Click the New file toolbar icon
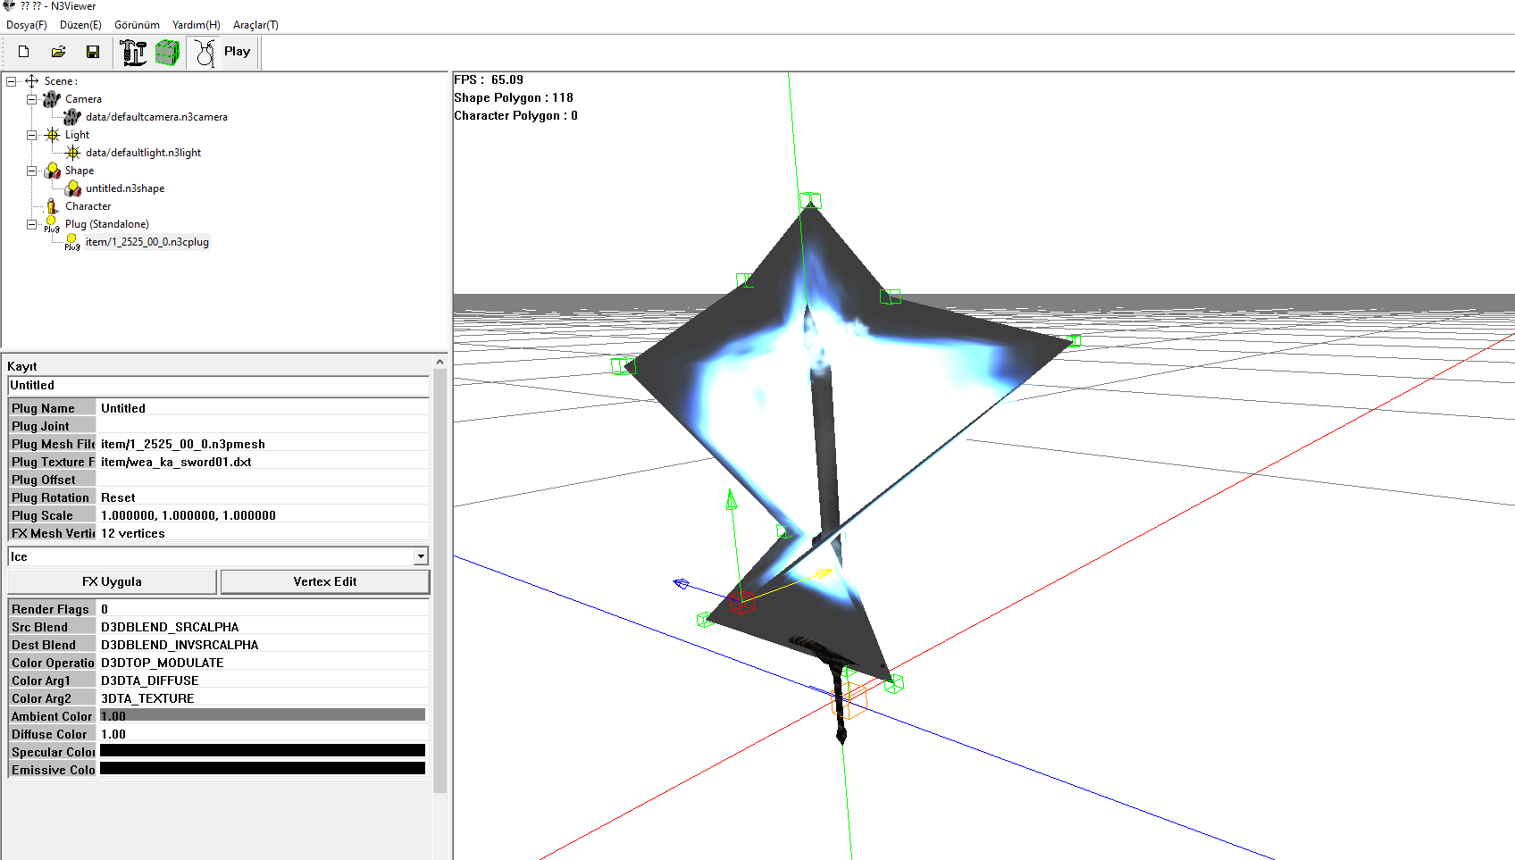The width and height of the screenshot is (1515, 860). click(x=24, y=52)
